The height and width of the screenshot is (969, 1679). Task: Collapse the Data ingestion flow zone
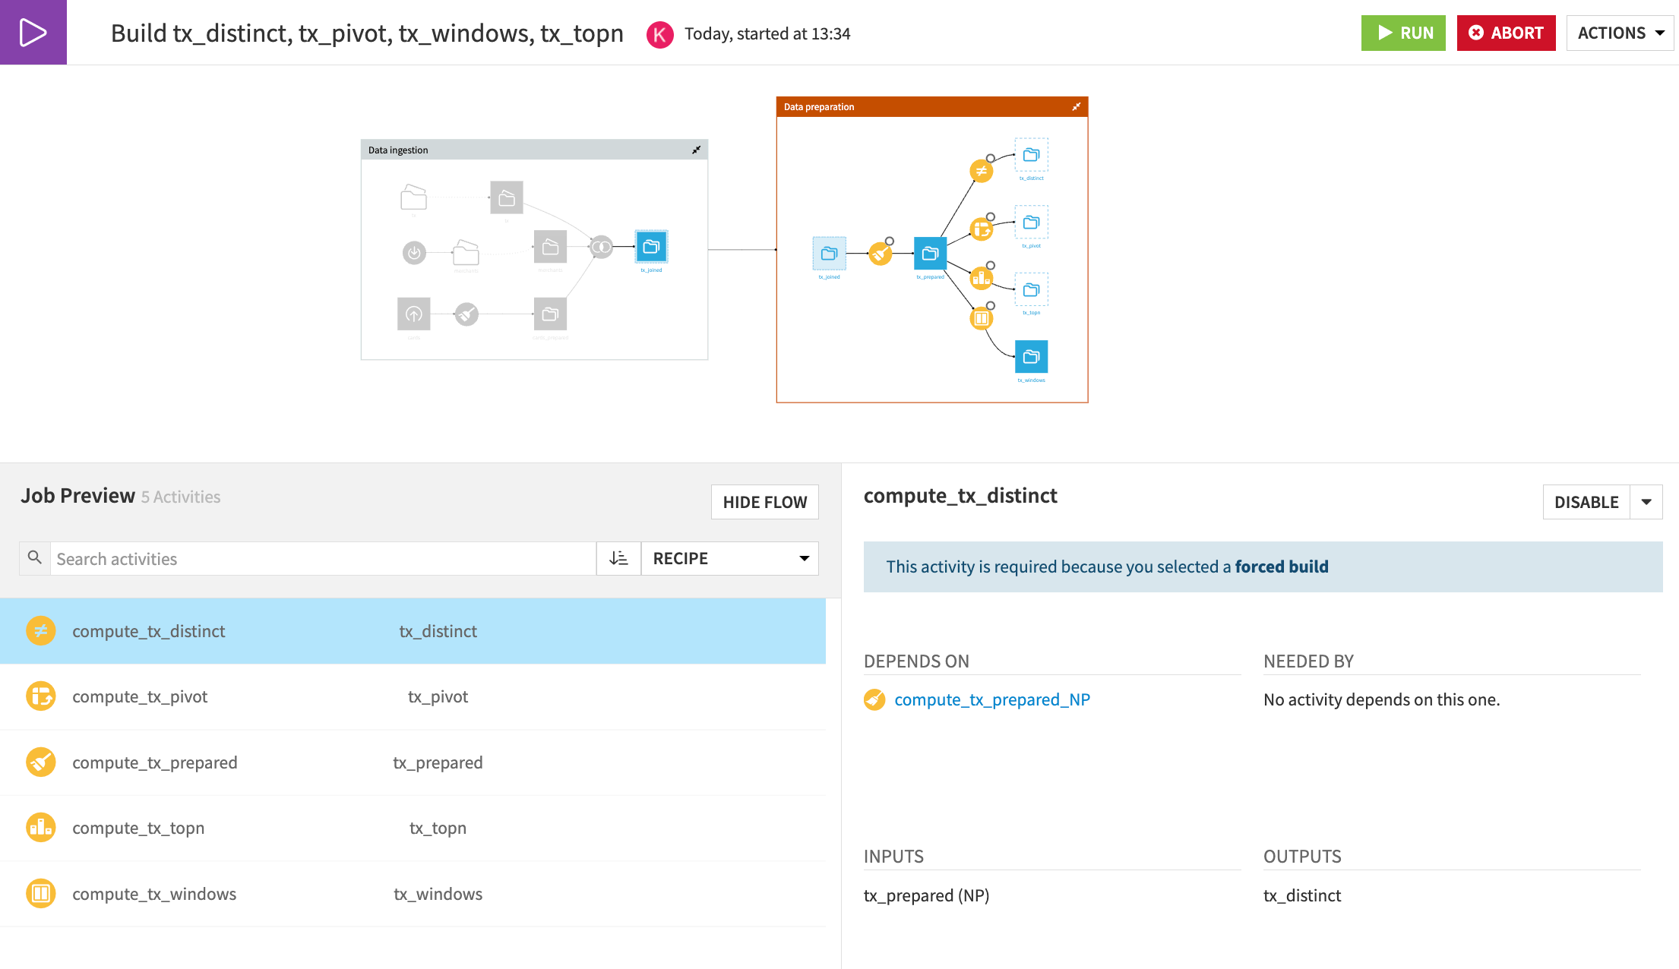point(696,150)
